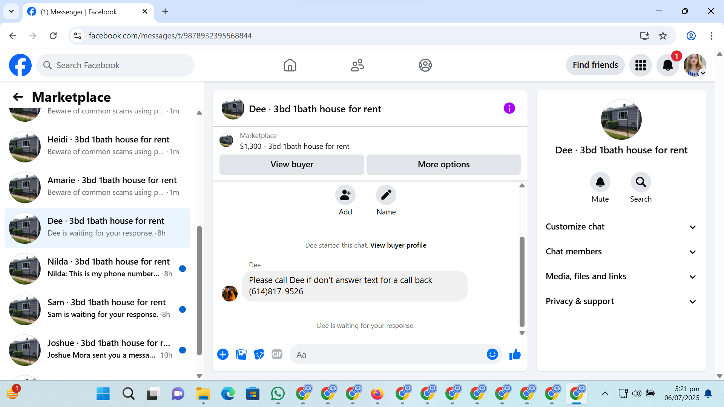Select Dee's 3bd 1bath house chat
This screenshot has height=407, width=724.
click(x=97, y=228)
